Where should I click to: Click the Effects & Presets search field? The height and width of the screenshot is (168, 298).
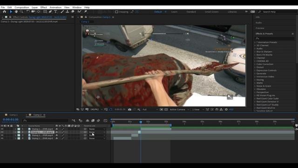[274, 38]
